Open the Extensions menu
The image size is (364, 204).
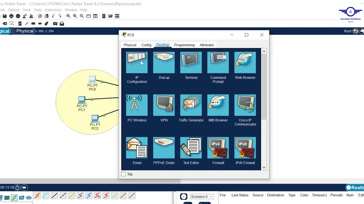tap(53, 10)
